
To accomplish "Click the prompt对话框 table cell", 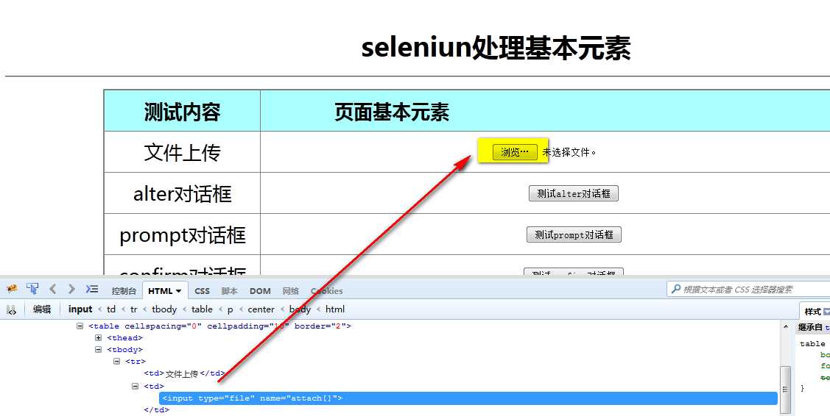I will coord(182,234).
